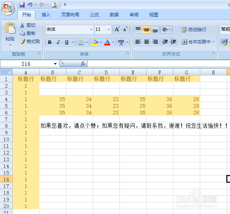Viewport: 230px width, 214px height.
Task: Click Merge and Center 合并后居中
Action: click(x=196, y=42)
